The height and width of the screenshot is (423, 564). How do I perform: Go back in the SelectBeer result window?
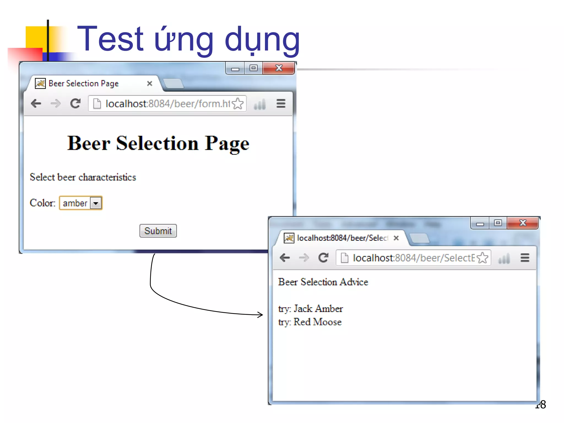pyautogui.click(x=284, y=258)
